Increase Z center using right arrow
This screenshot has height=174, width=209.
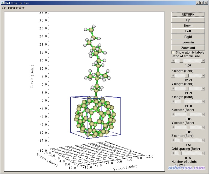point(203,140)
